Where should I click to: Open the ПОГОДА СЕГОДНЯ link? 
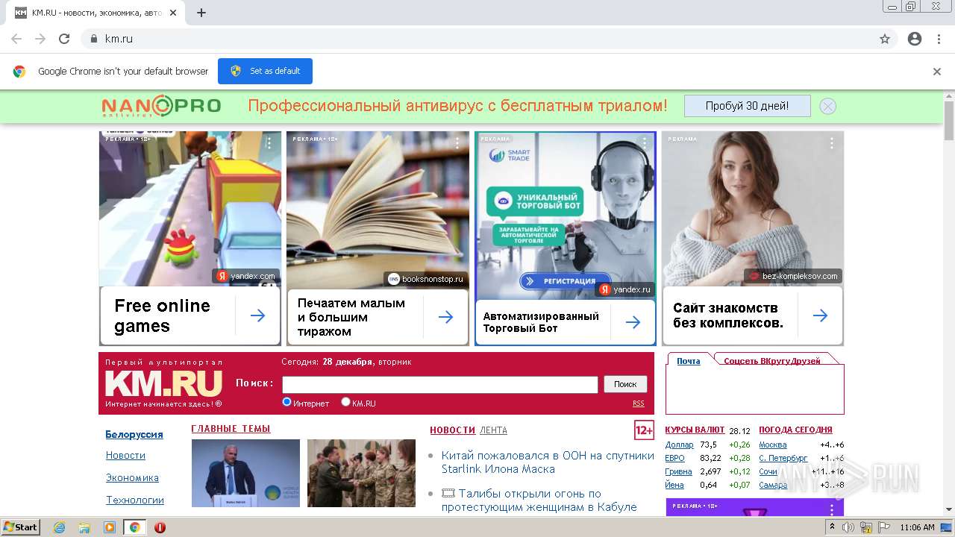tap(795, 430)
